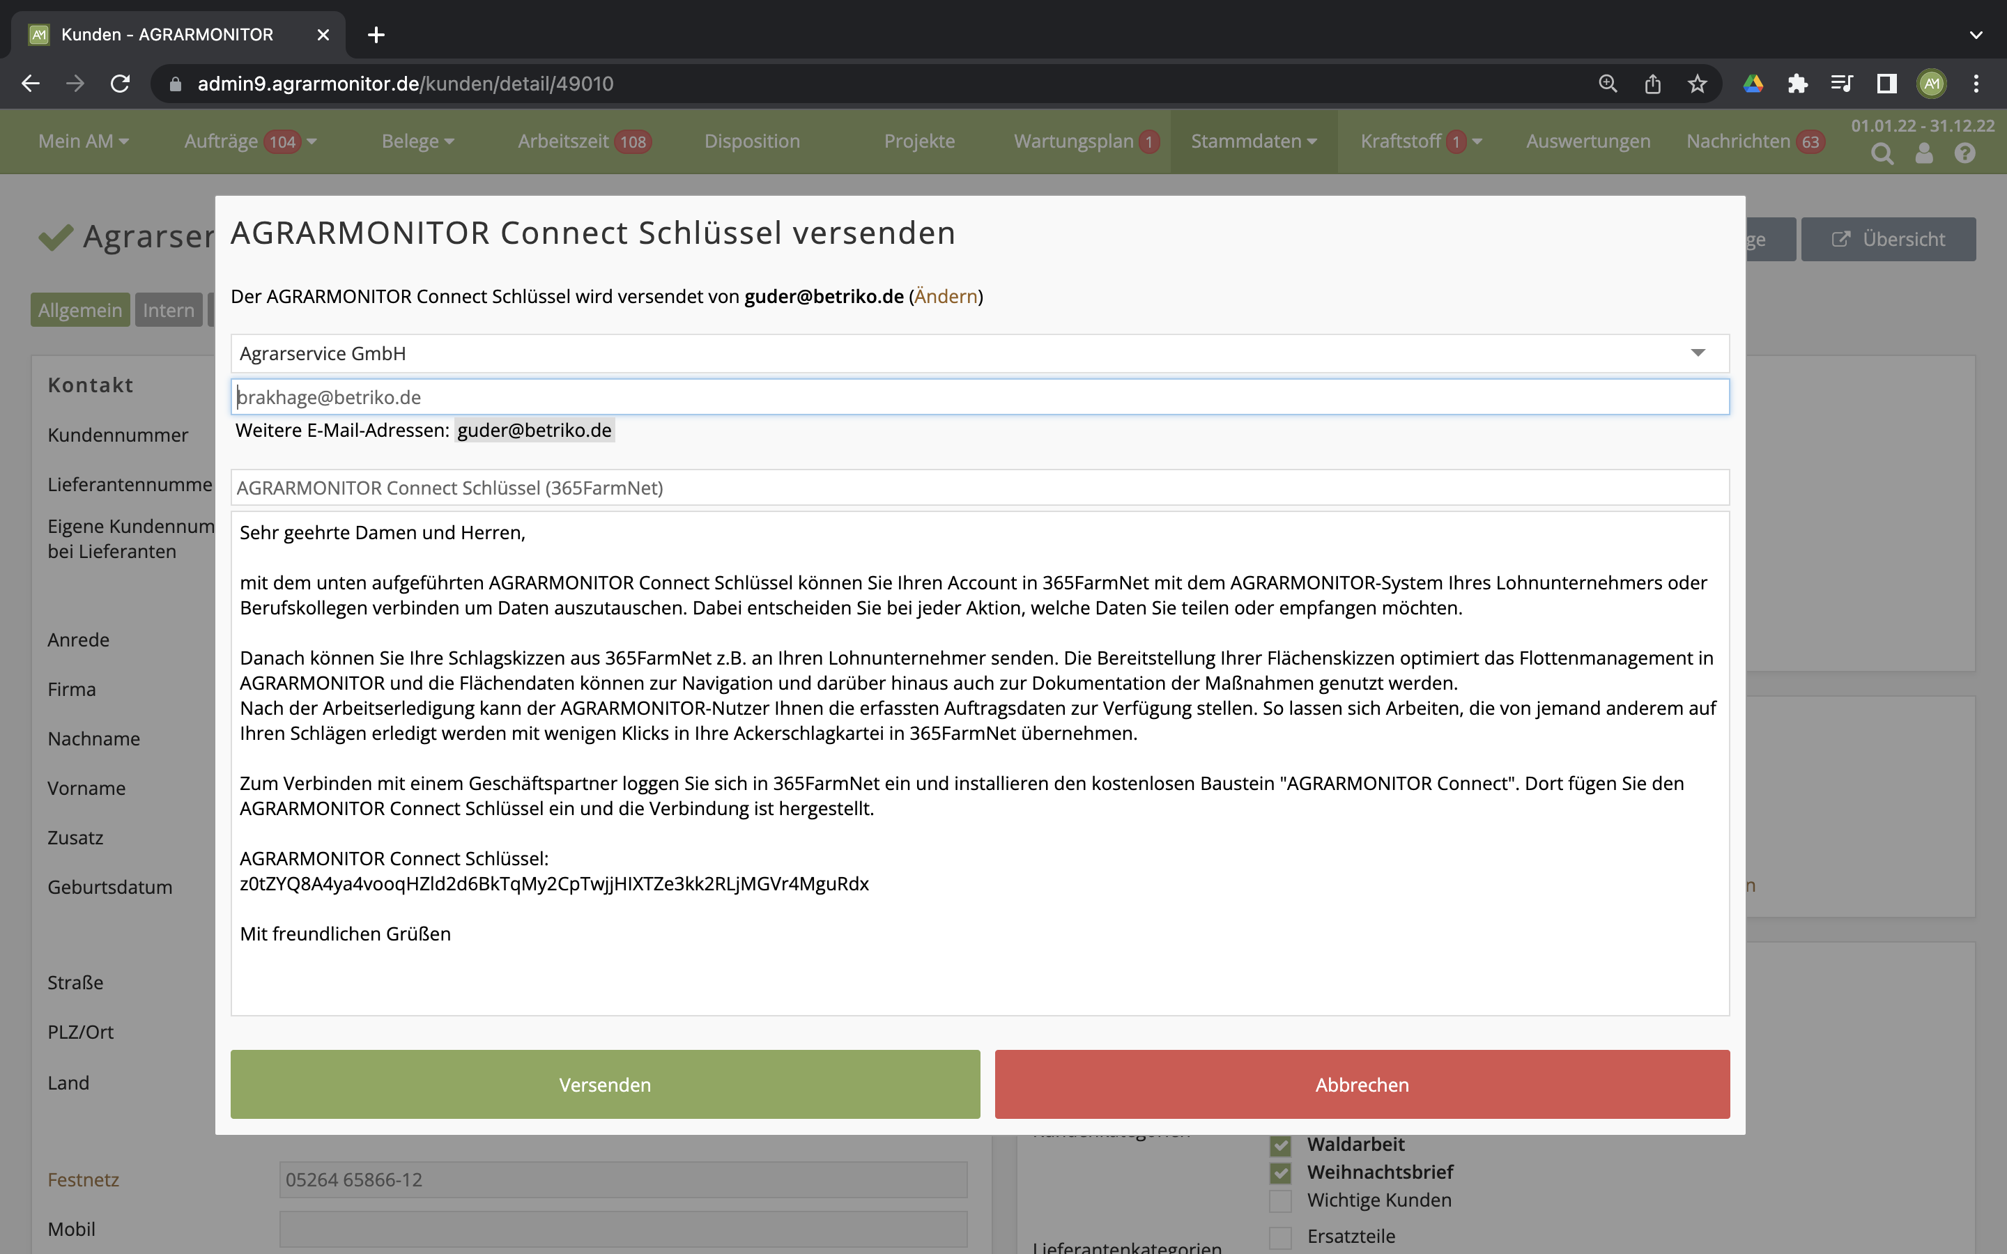Click the Abbrechen button
Screen dimensions: 2007x1254
(1362, 1084)
